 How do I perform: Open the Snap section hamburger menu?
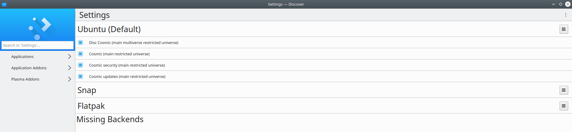(x=564, y=90)
